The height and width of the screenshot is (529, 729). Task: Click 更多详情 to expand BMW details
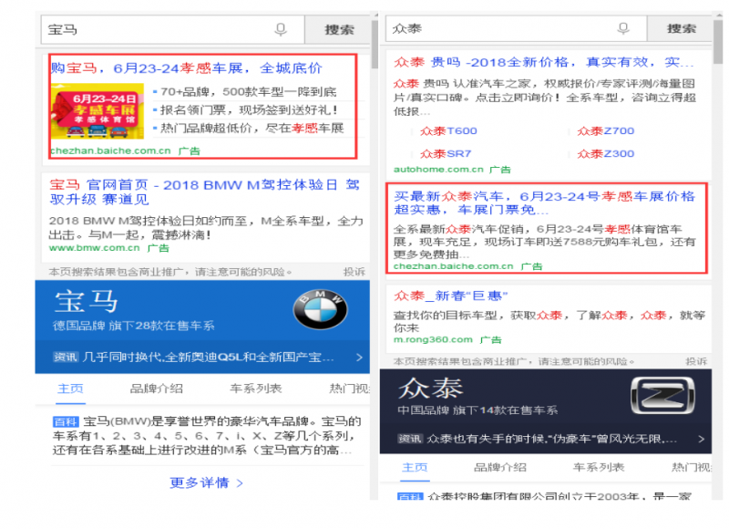[206, 482]
